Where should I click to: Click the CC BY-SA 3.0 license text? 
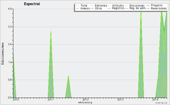[161, 103]
